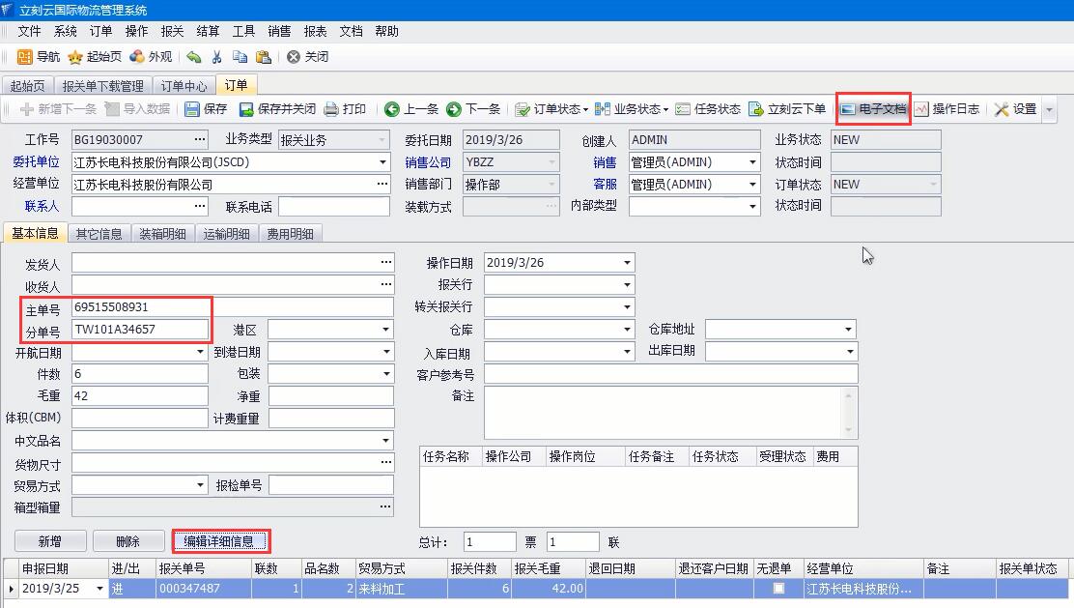Switch to the 费用明细 tab
Image resolution: width=1074 pixels, height=608 pixels.
(x=290, y=234)
